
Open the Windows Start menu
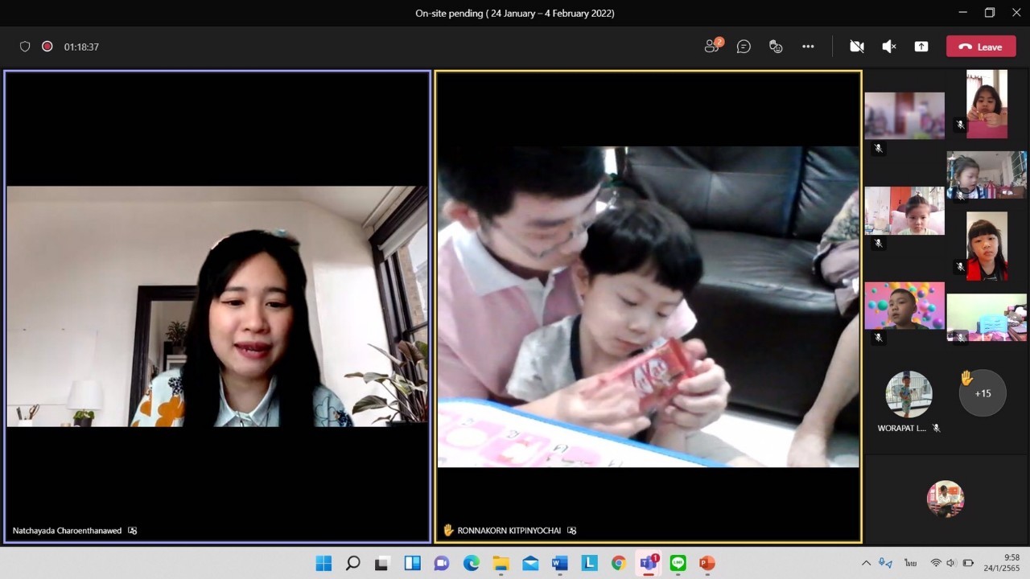323,563
